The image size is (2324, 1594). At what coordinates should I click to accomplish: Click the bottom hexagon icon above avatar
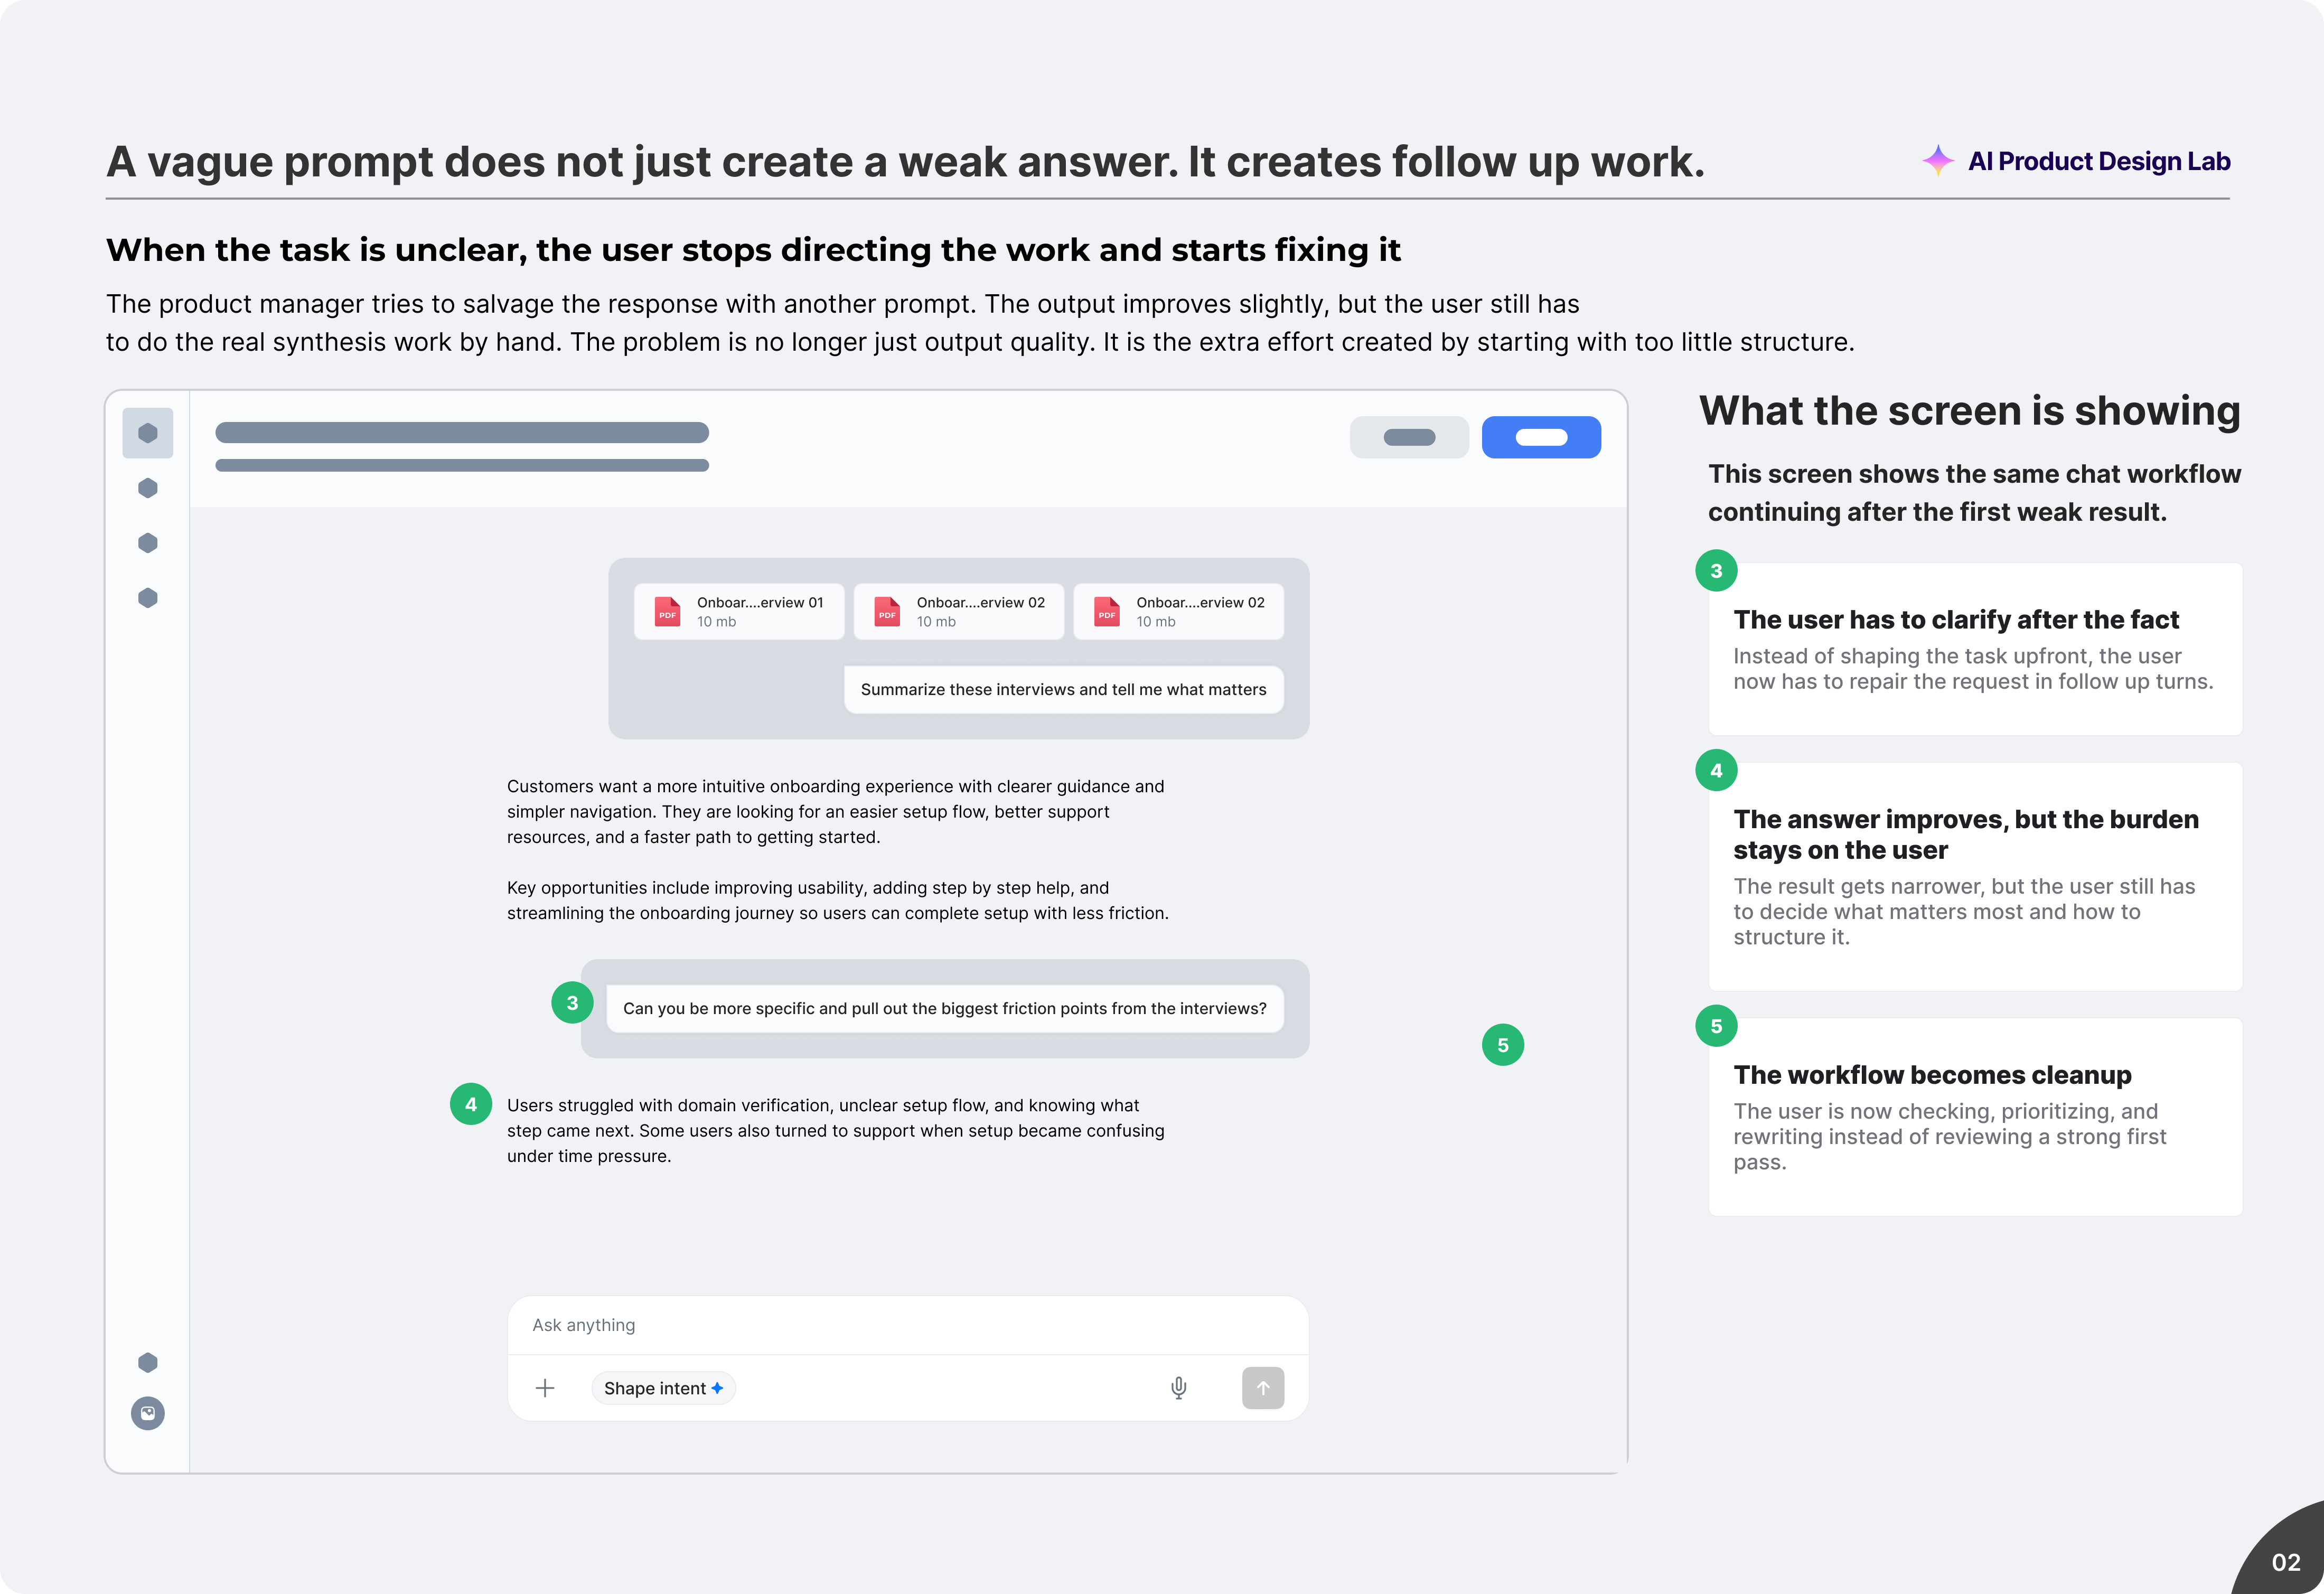[x=148, y=1362]
